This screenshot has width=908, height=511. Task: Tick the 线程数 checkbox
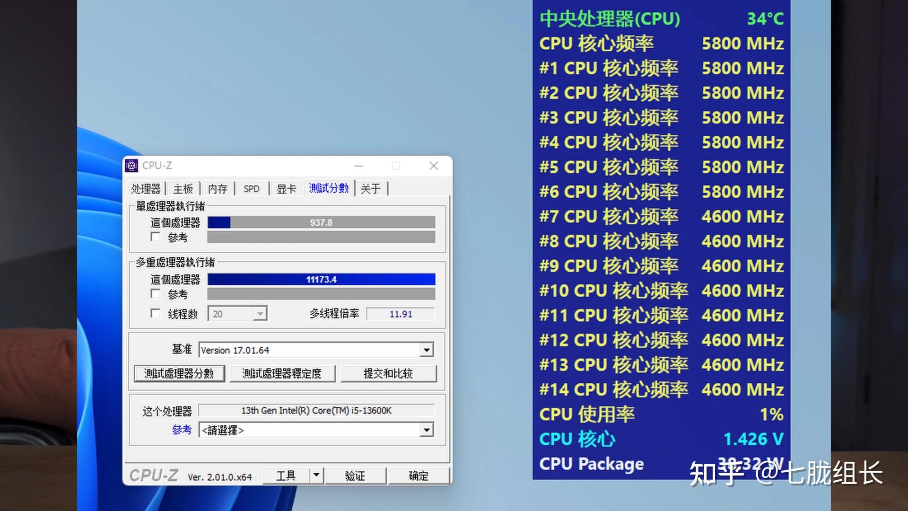pyautogui.click(x=155, y=313)
